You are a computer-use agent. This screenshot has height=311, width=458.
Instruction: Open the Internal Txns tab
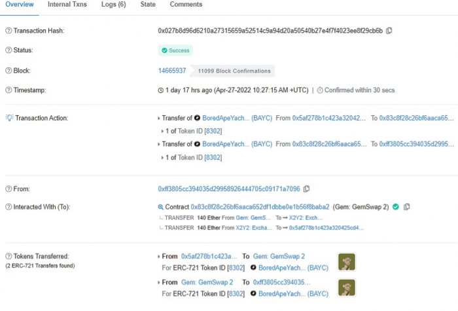(67, 5)
